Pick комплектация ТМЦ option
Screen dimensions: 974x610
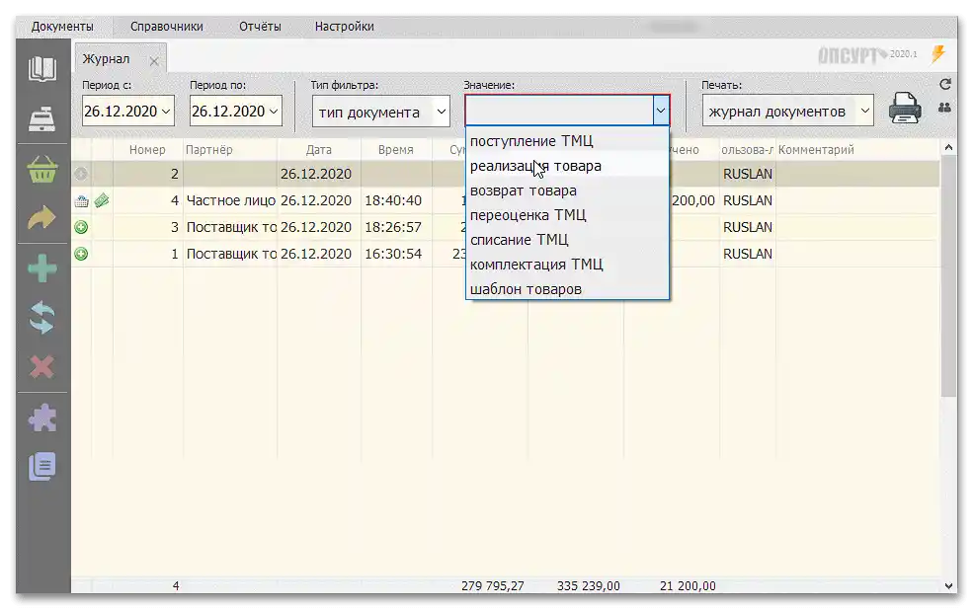(x=567, y=265)
